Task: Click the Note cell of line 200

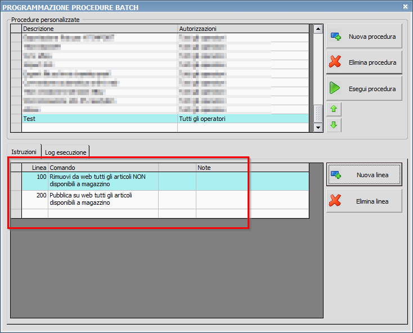Action: tap(252, 200)
